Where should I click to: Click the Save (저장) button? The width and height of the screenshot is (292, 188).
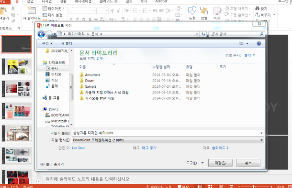(220, 163)
